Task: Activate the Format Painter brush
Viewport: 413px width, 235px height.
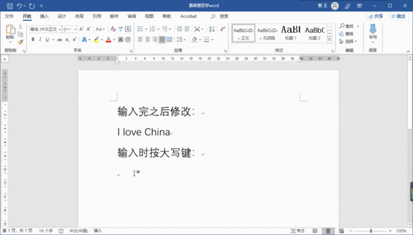Action: point(21,42)
